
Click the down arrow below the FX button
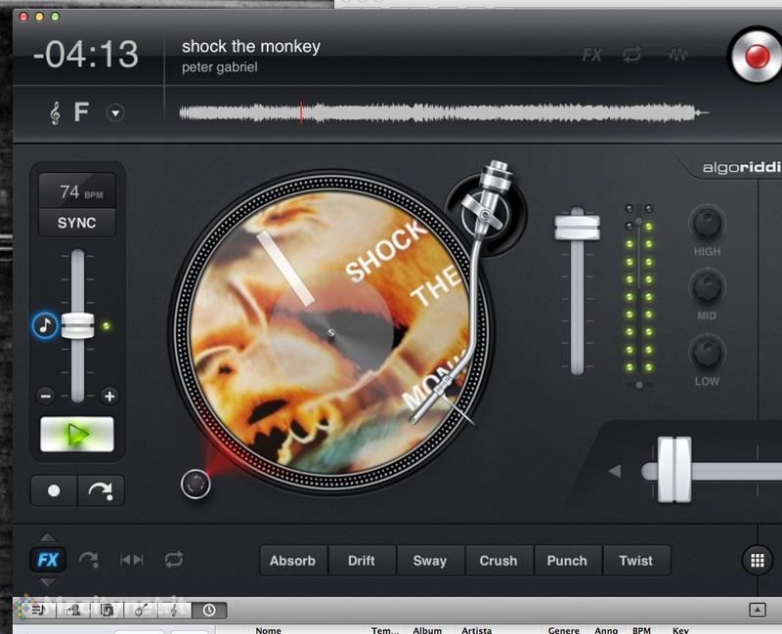(x=48, y=582)
